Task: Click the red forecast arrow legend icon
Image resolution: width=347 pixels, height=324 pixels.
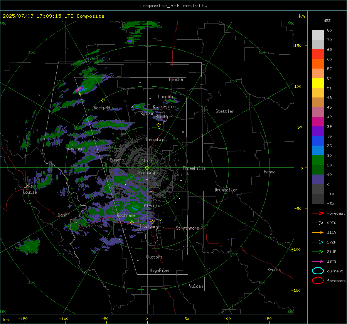Action: point(318,213)
